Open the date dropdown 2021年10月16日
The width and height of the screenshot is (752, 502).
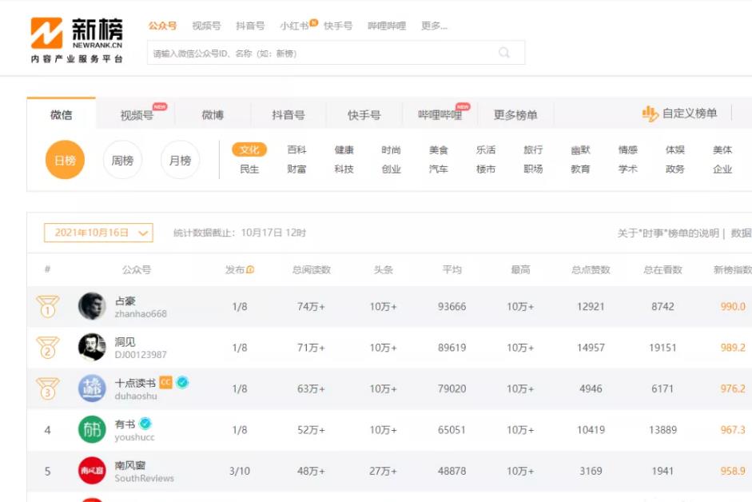[98, 233]
